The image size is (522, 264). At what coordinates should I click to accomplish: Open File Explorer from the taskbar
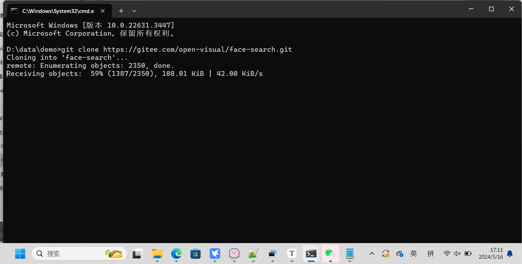tap(157, 254)
